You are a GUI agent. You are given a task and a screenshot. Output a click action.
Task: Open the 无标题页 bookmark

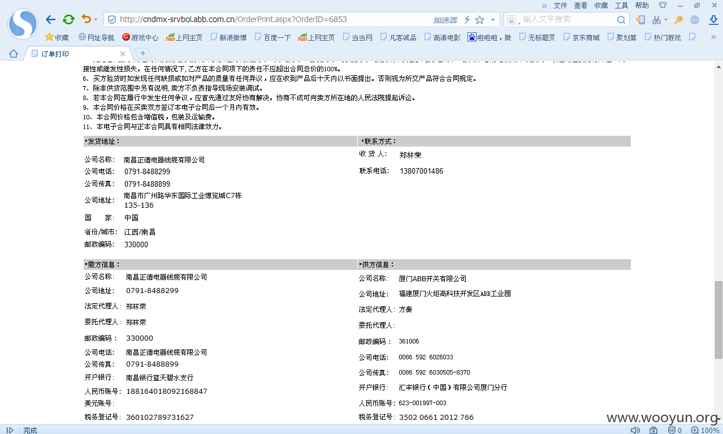pyautogui.click(x=537, y=37)
